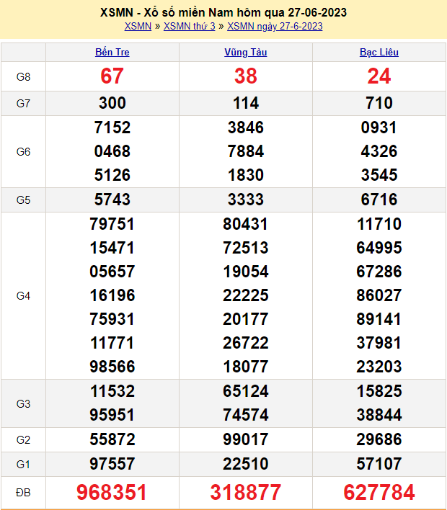The width and height of the screenshot is (447, 510).
Task: Open the "XSMN ngày 27-6-2023" link
Action: coord(275,27)
